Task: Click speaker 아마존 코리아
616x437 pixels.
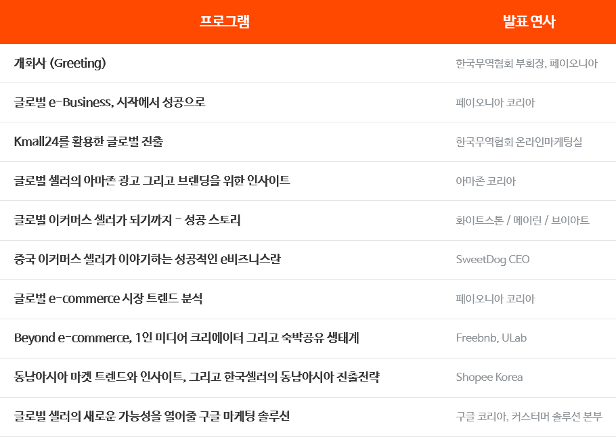Action: (485, 181)
